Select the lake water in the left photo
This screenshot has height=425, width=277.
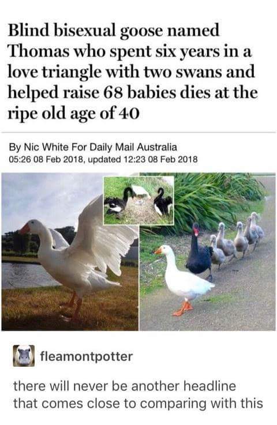pyautogui.click(x=26, y=275)
